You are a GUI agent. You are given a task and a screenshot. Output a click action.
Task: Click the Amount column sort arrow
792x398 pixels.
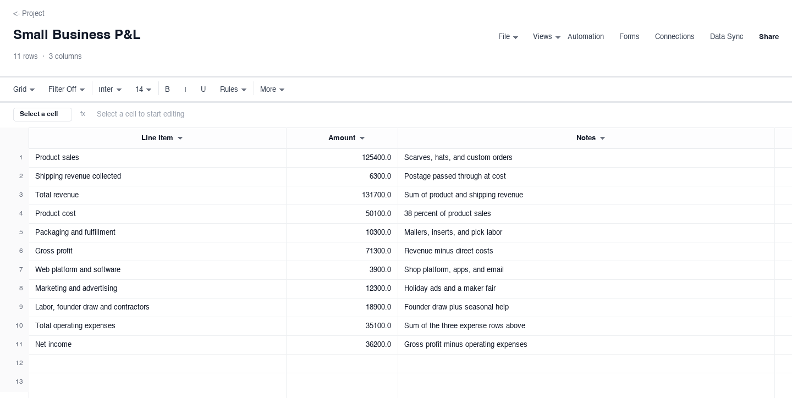coord(362,138)
